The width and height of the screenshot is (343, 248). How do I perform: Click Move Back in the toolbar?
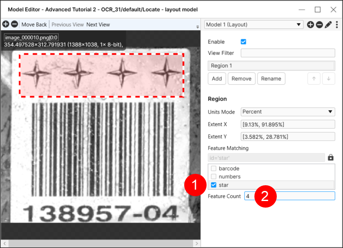[34, 25]
